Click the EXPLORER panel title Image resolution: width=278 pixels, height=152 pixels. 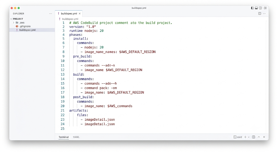click(18, 14)
